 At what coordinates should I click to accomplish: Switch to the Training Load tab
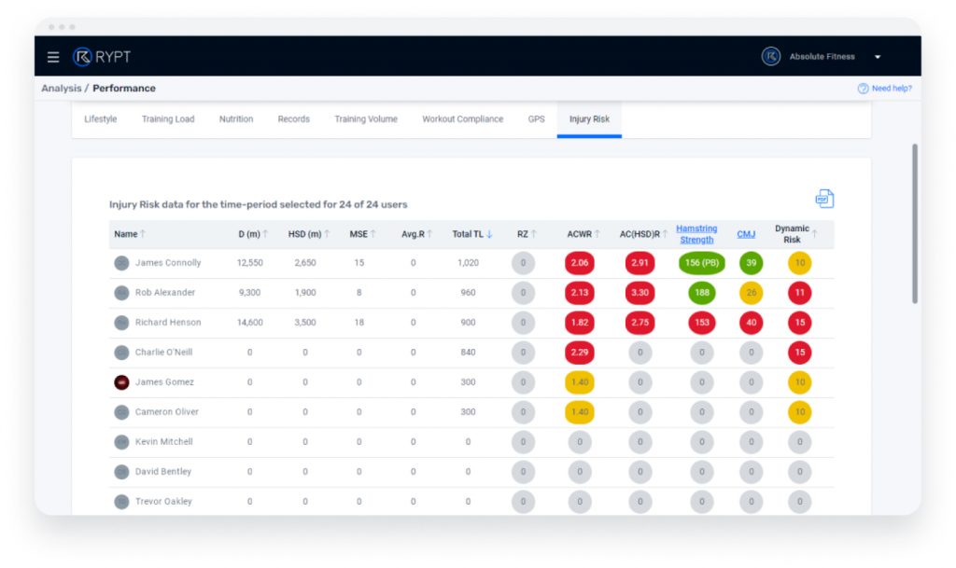point(168,119)
